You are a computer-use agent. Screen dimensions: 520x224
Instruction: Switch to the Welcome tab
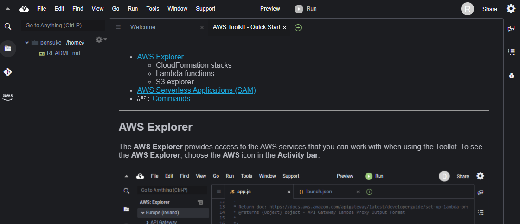(x=142, y=27)
